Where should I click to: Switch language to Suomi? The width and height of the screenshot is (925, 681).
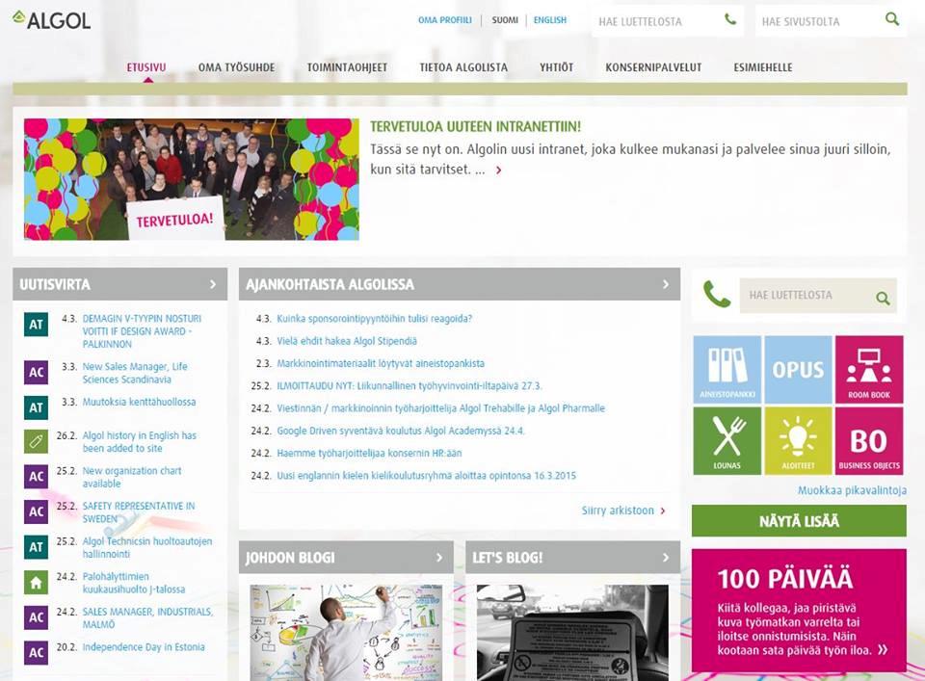coord(505,20)
